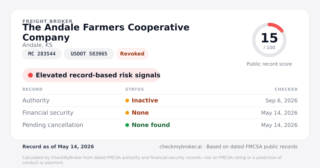Viewport: 320px width, 168px height.
Task: Select the MC 283544 badge
Action: click(42, 54)
